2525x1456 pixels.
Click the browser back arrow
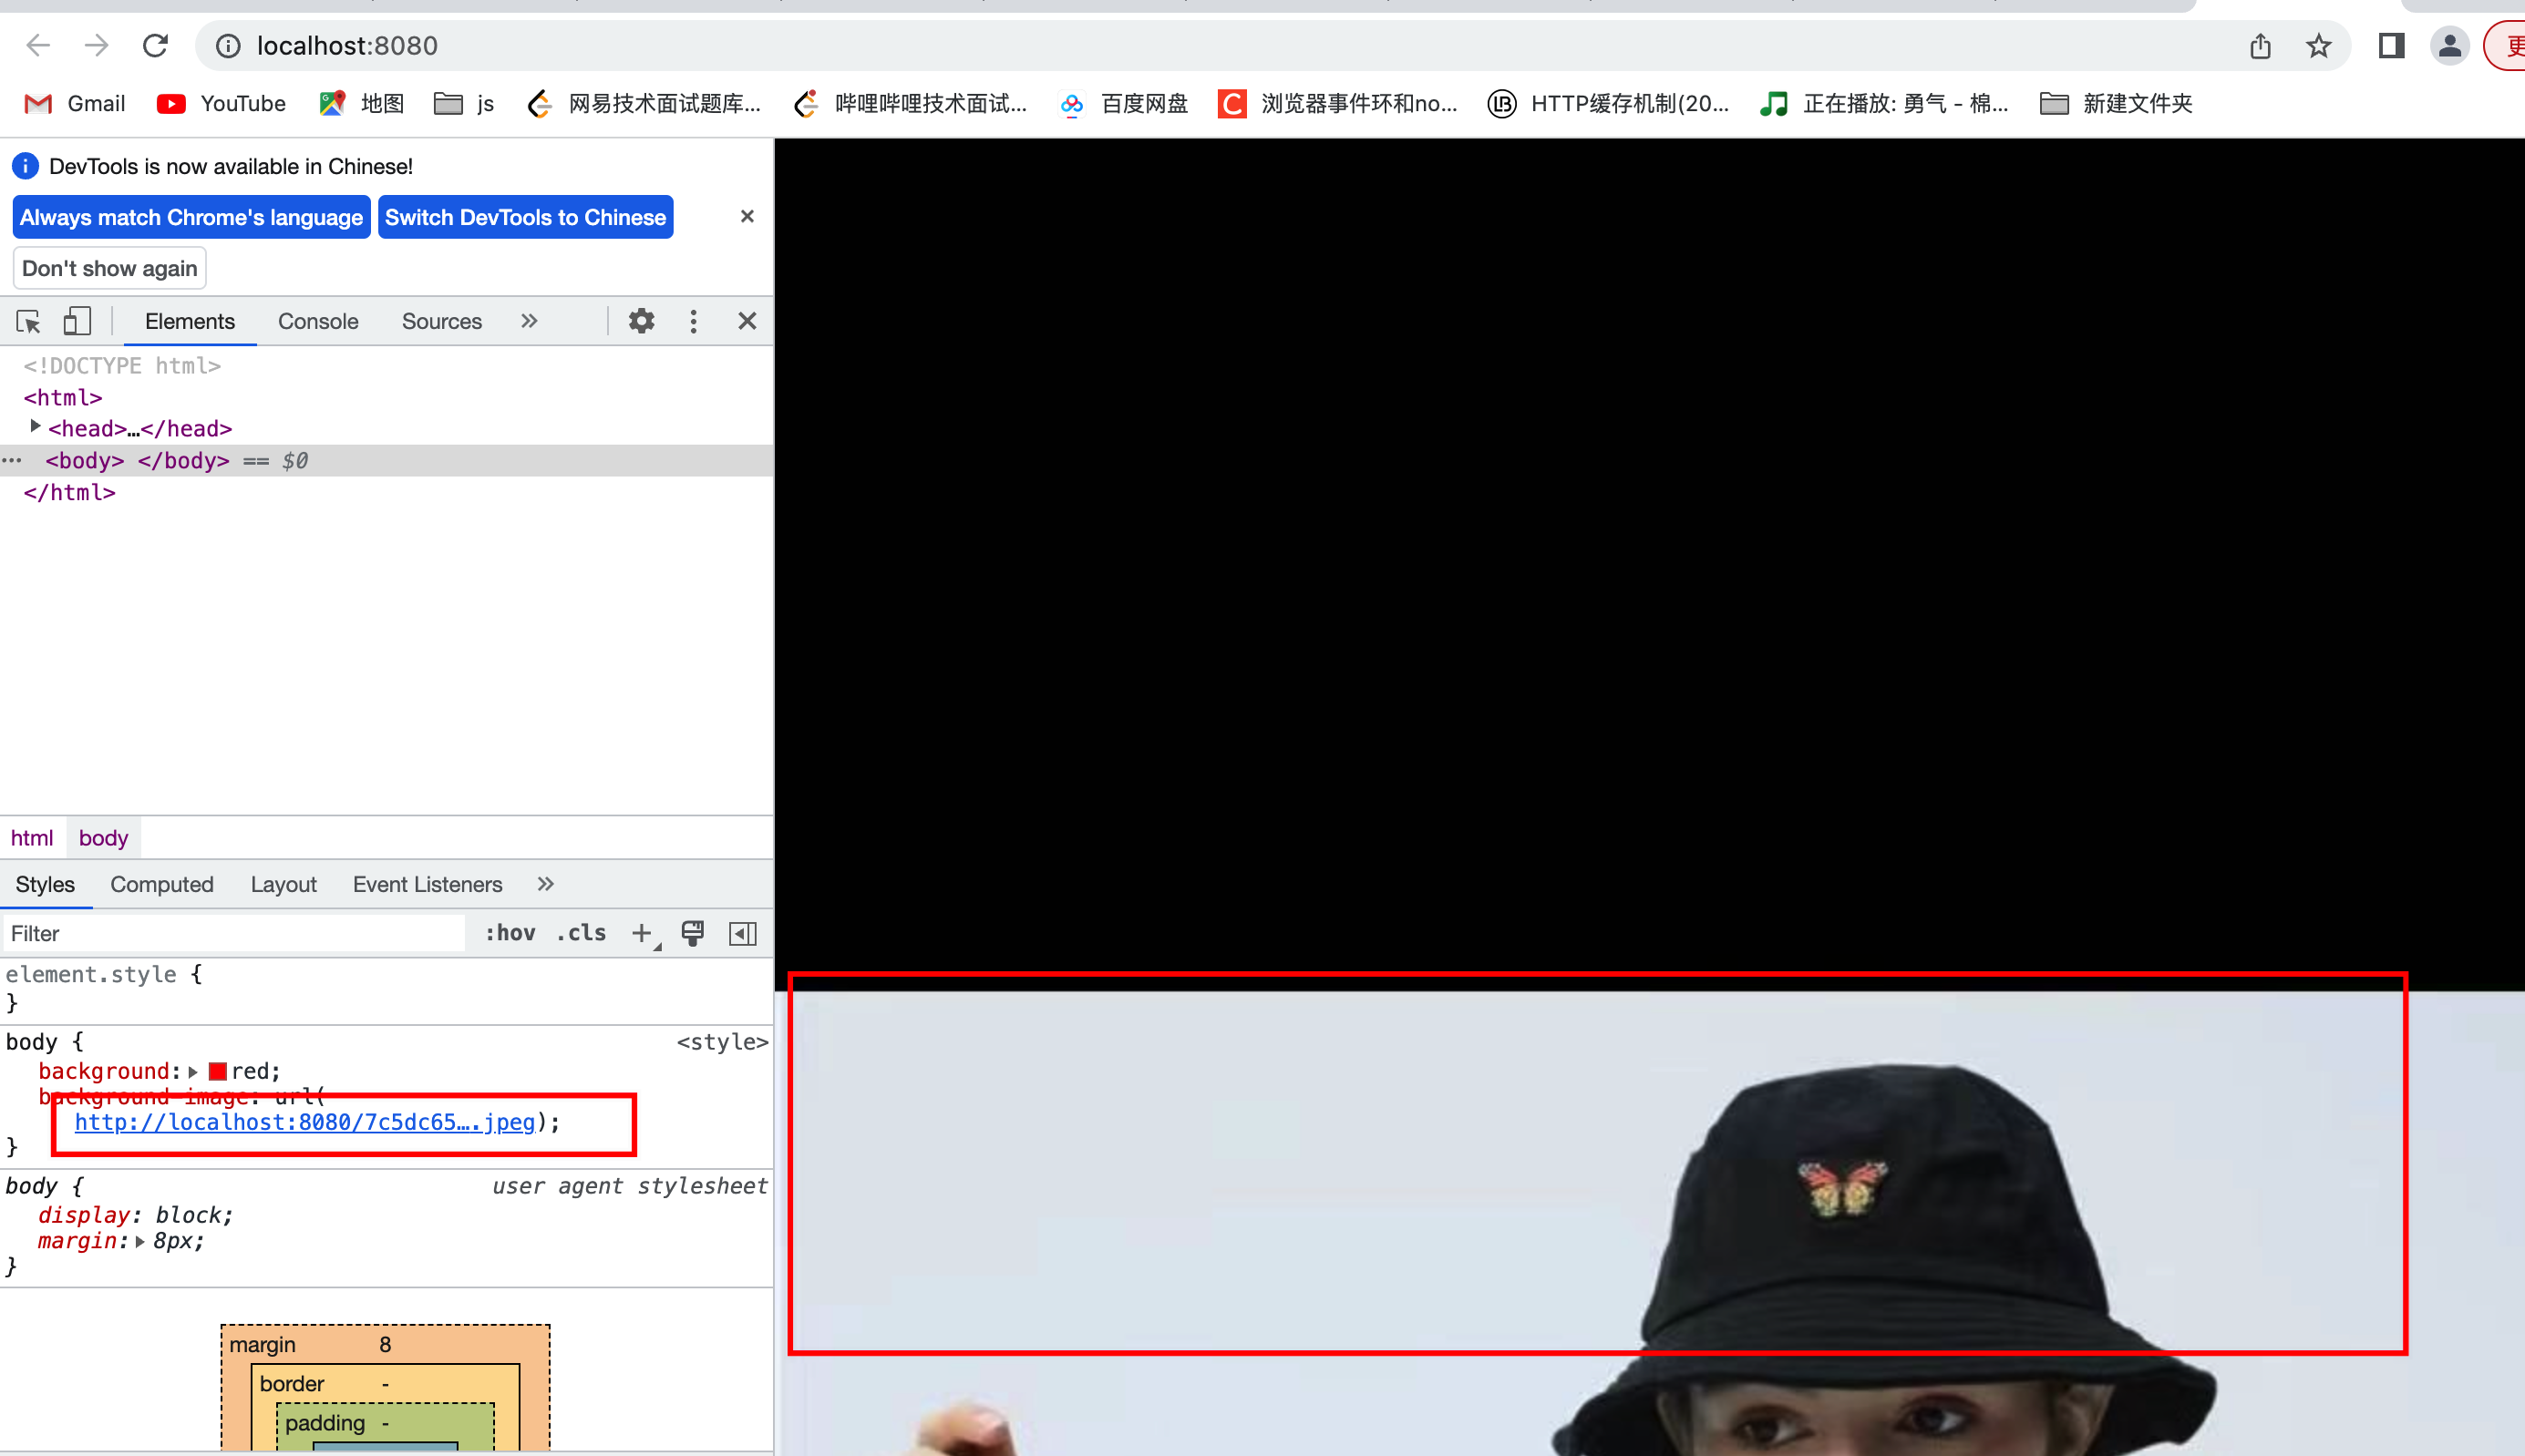tap(38, 46)
